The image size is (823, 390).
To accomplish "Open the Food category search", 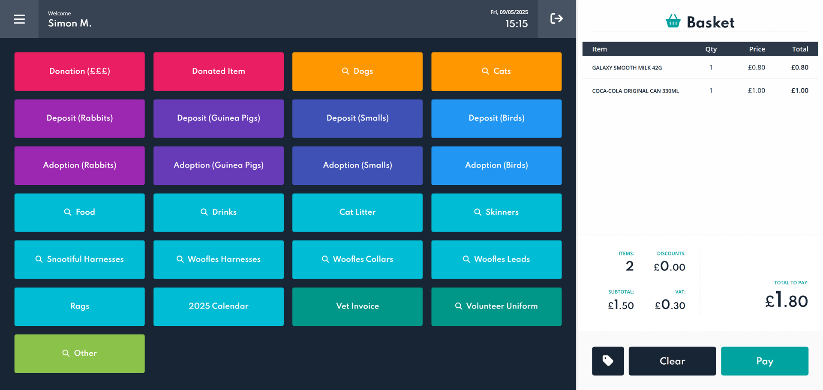I will pyautogui.click(x=79, y=213).
